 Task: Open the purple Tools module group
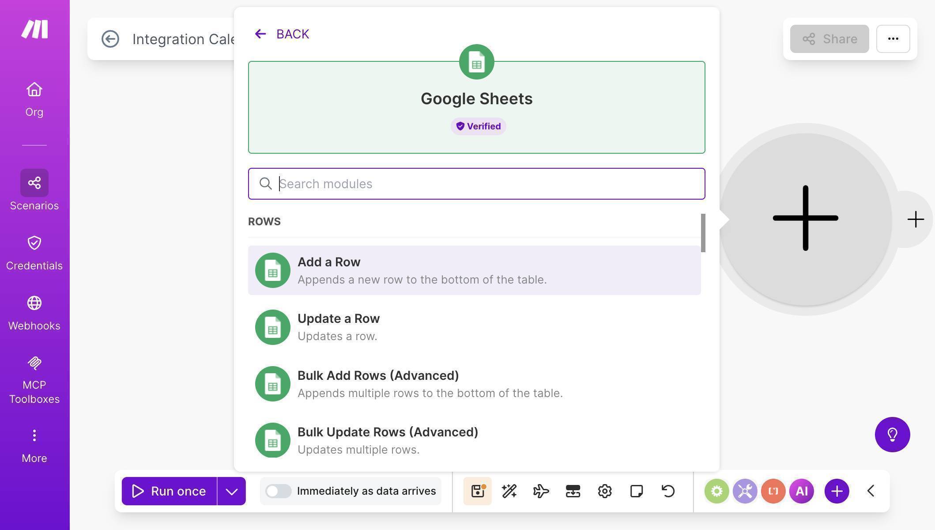tap(745, 491)
